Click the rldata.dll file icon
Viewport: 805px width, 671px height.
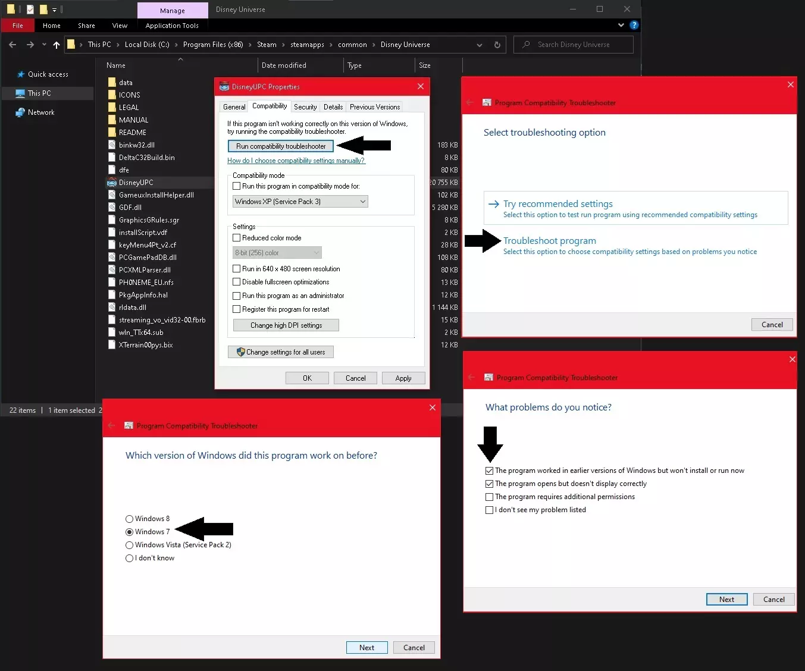[112, 308]
